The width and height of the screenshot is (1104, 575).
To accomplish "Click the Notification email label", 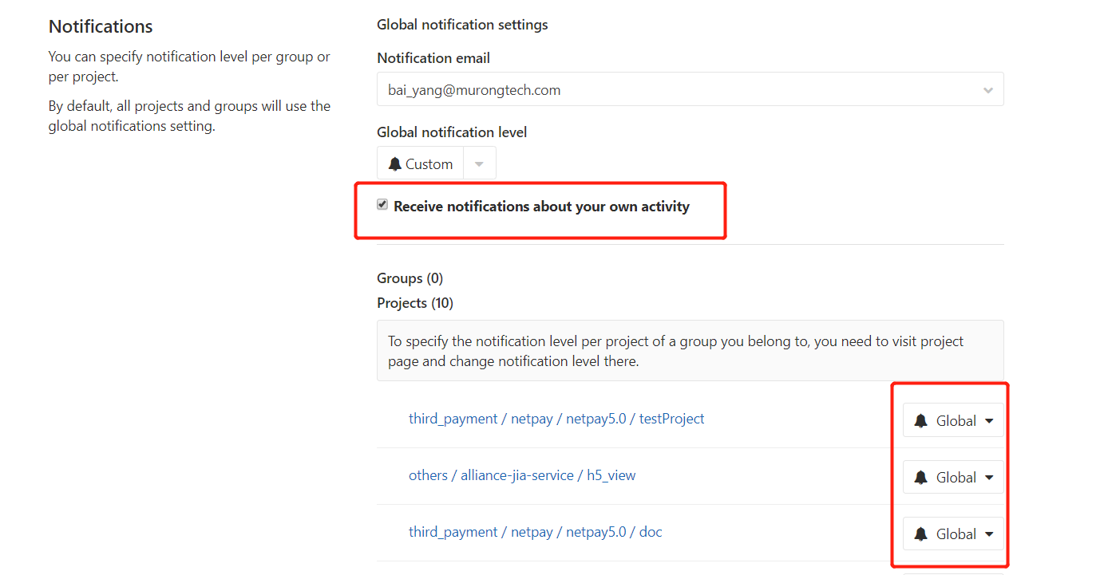I will pos(433,58).
